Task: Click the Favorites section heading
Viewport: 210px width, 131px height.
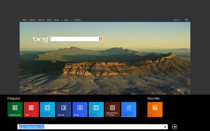Action: tap(154, 99)
